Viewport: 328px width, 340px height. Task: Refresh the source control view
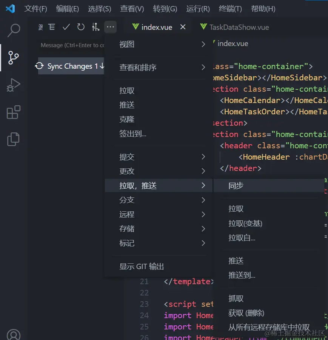tap(81, 27)
